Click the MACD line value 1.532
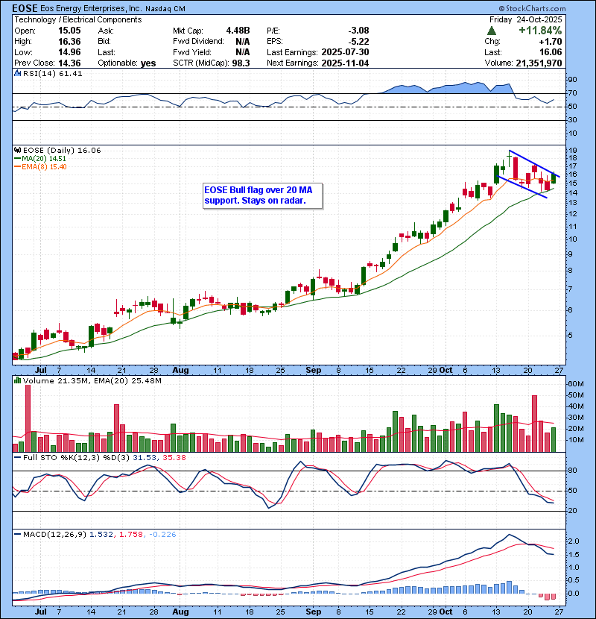 [x=101, y=535]
